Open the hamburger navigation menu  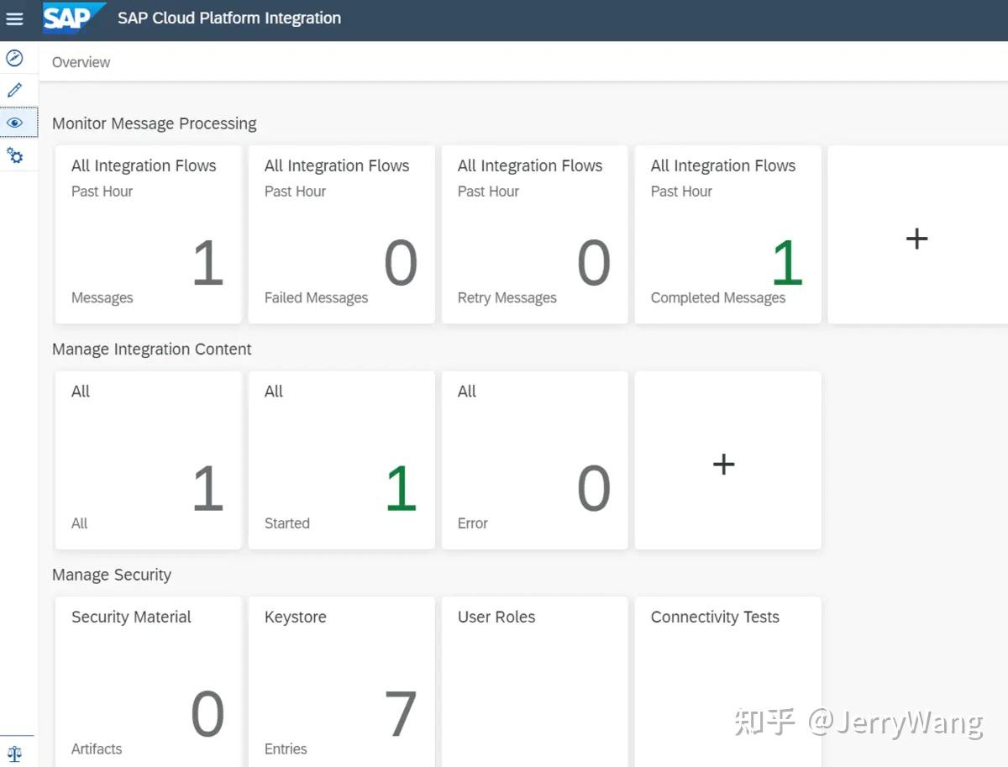[14, 18]
